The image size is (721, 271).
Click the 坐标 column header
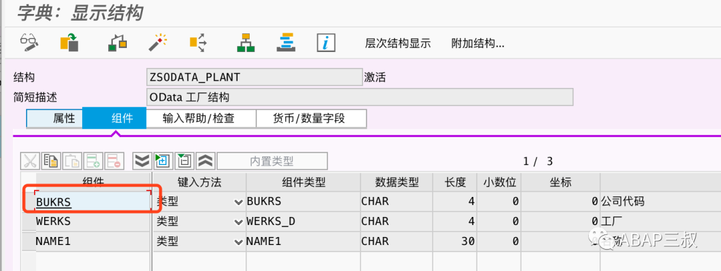[561, 182]
